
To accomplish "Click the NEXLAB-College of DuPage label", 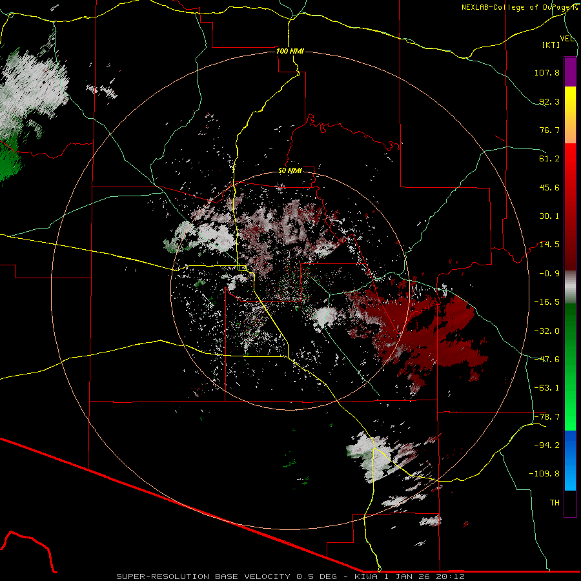I will click(519, 7).
